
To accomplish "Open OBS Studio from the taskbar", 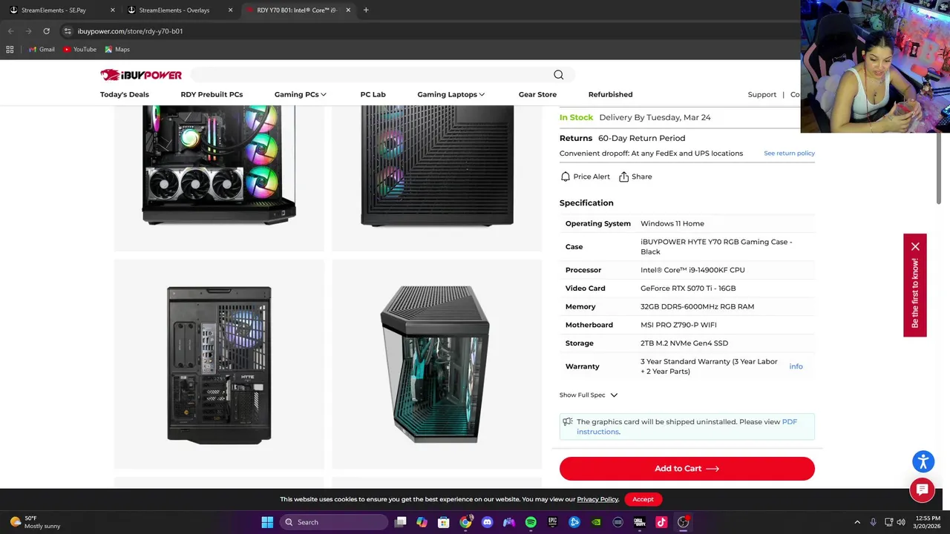I will (x=684, y=522).
